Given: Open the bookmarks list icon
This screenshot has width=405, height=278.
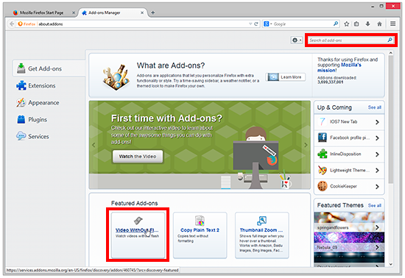Looking at the screenshot, I should 356,24.
